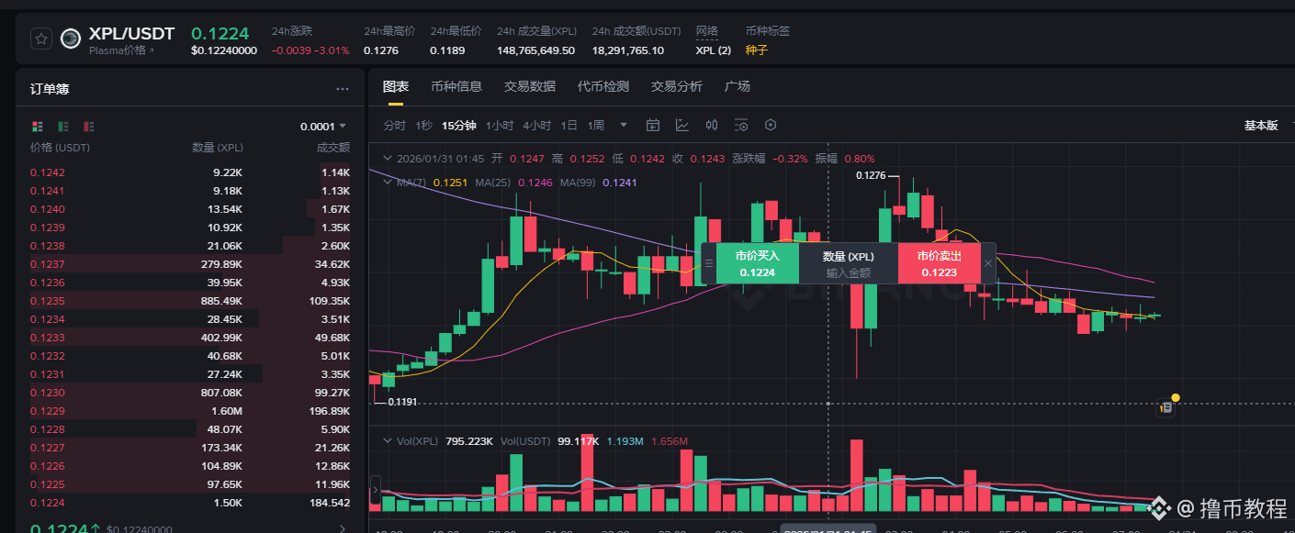Open the 0.0001 price precision dropdown
This screenshot has width=1295, height=533.
click(x=322, y=127)
